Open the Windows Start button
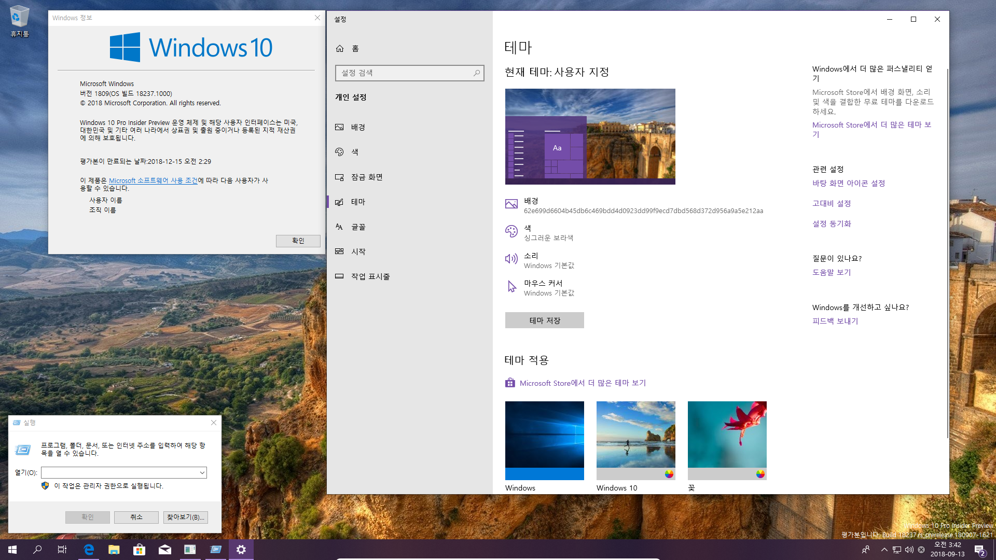 point(12,550)
